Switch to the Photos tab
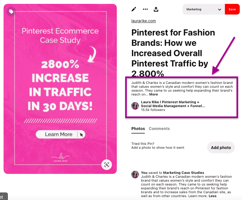The height and width of the screenshot is (200, 242). (x=138, y=129)
